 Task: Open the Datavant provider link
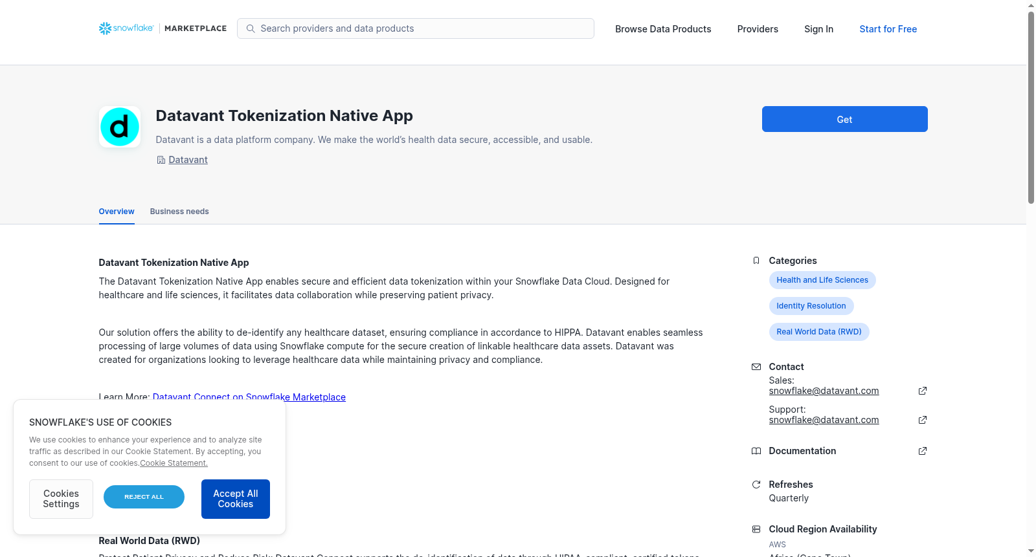[x=188, y=160]
